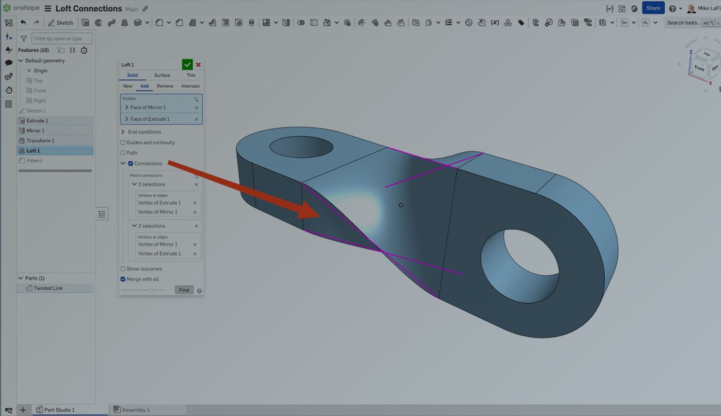Enable the Guides and continuity checkbox
The height and width of the screenshot is (416, 721).
coord(123,142)
